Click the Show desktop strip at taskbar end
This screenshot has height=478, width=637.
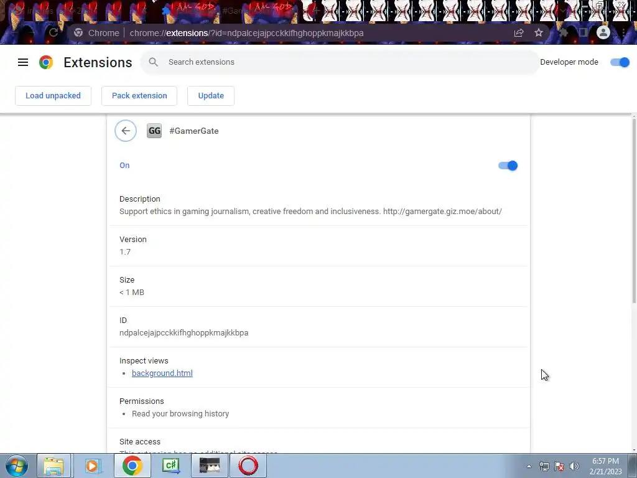(x=633, y=466)
